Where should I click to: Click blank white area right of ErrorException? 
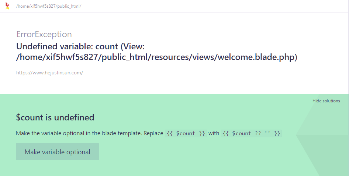[x=203, y=34]
